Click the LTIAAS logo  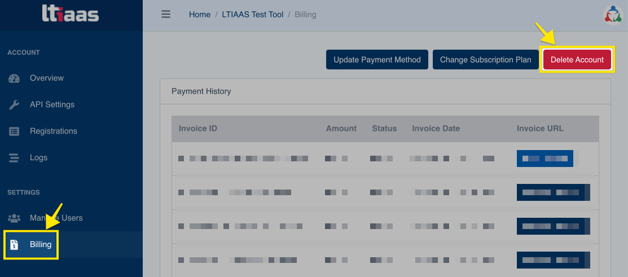(71, 14)
